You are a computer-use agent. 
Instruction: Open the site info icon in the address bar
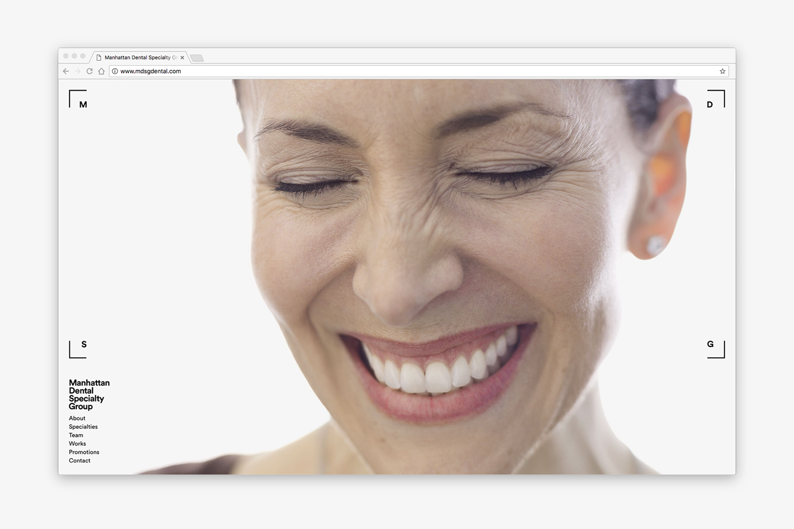coord(115,71)
